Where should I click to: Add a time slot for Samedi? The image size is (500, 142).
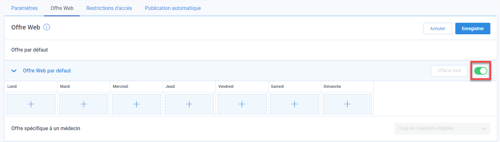[x=295, y=104]
